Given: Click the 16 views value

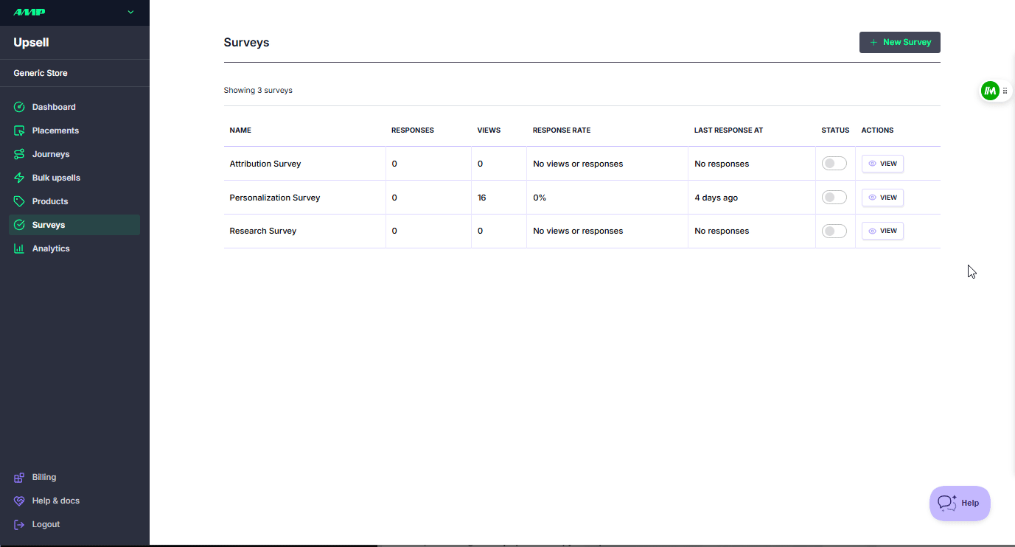Looking at the screenshot, I should tap(482, 198).
